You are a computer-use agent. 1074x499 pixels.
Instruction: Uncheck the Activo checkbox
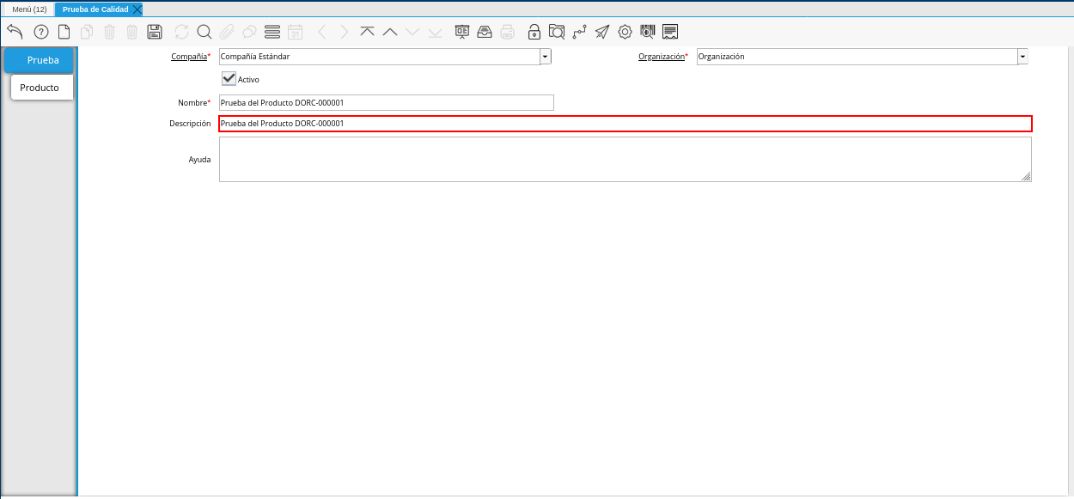[x=229, y=78]
